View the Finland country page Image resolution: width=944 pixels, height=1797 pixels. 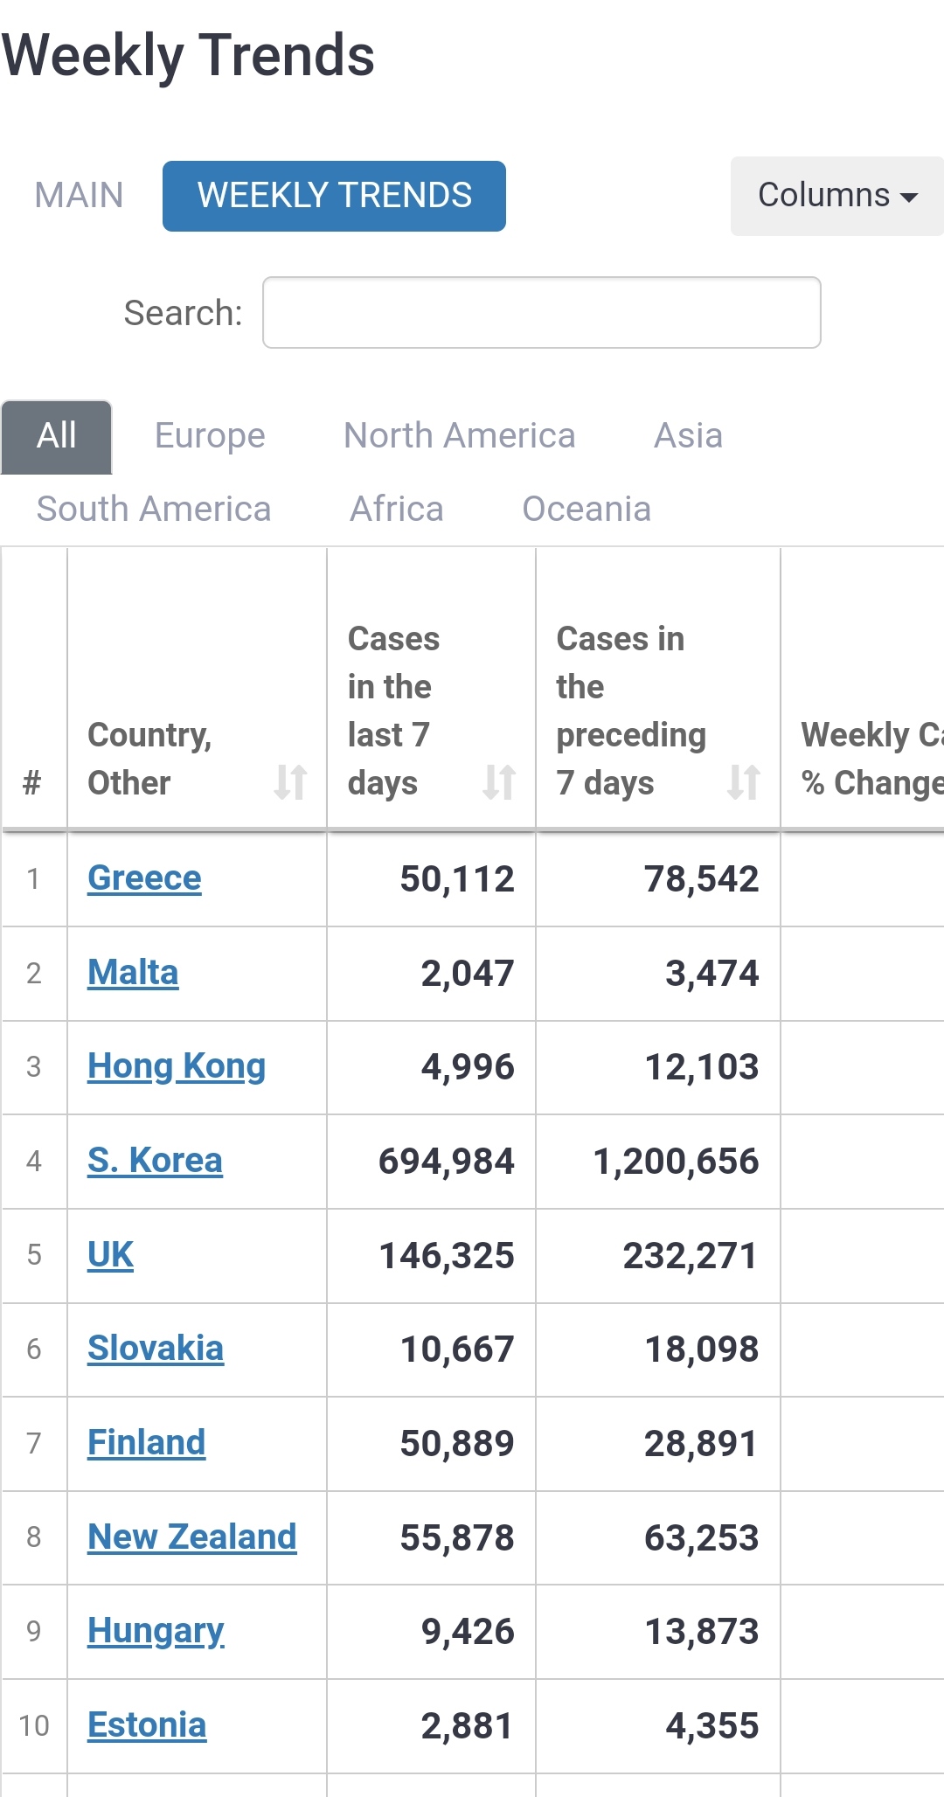[x=146, y=1443]
